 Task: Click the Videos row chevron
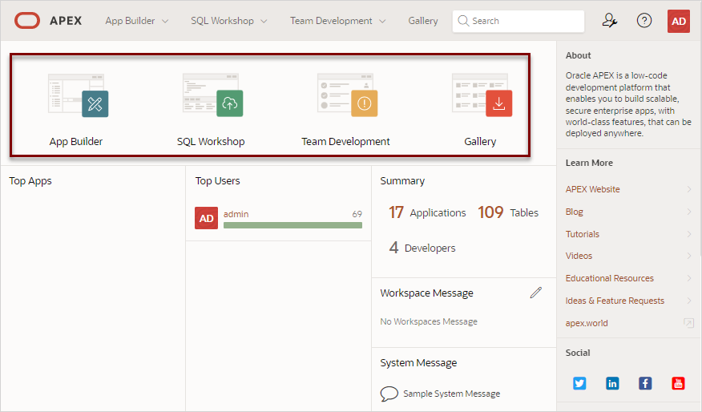(x=689, y=256)
